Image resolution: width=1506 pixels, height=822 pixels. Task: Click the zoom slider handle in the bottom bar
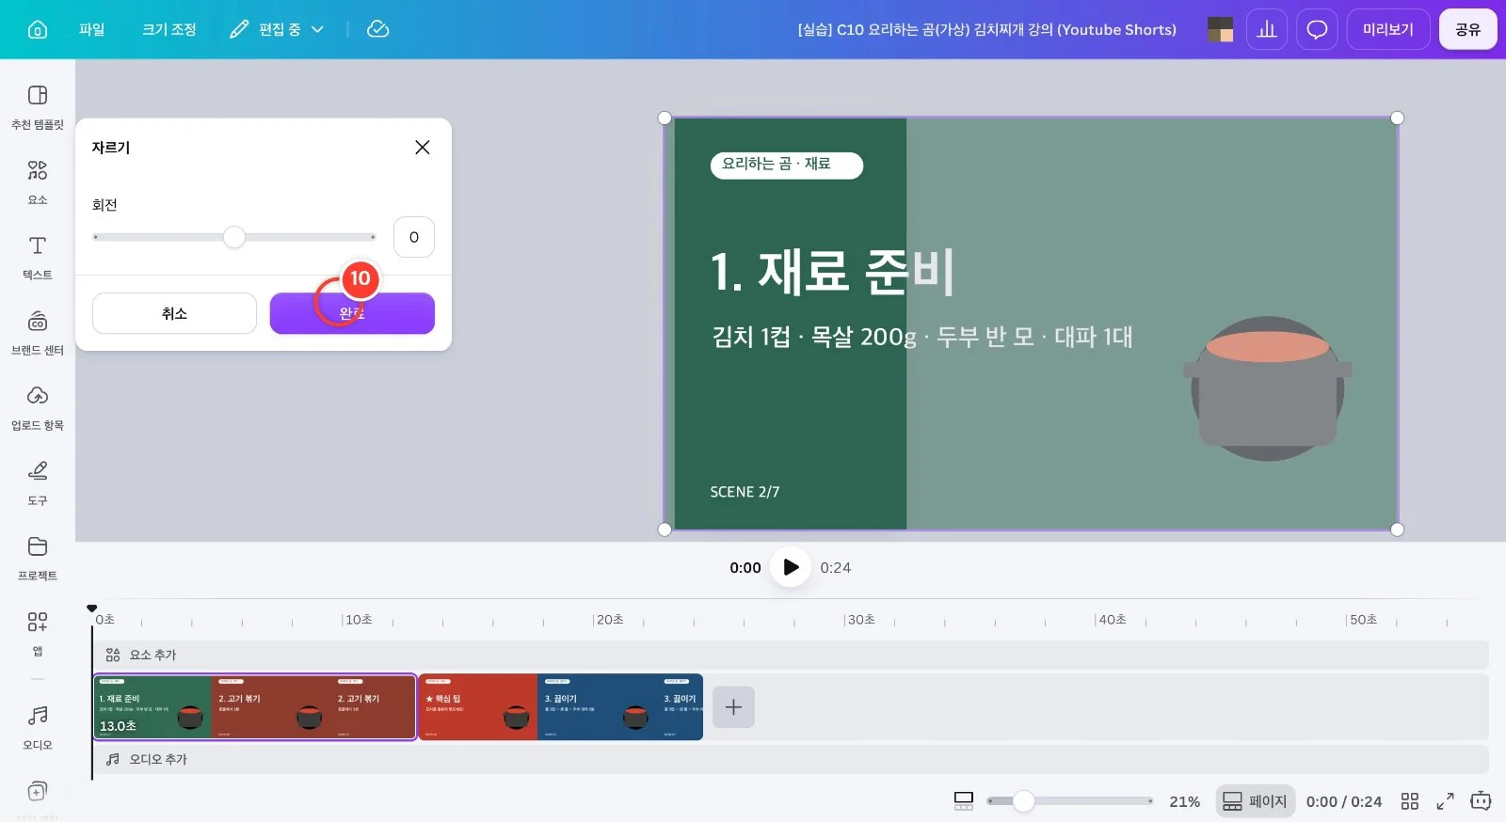point(1023,801)
